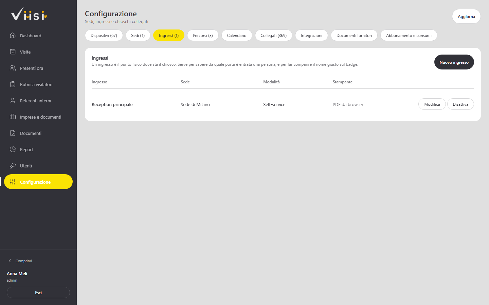Click the Report pie chart icon
This screenshot has height=305, width=489.
13,149
